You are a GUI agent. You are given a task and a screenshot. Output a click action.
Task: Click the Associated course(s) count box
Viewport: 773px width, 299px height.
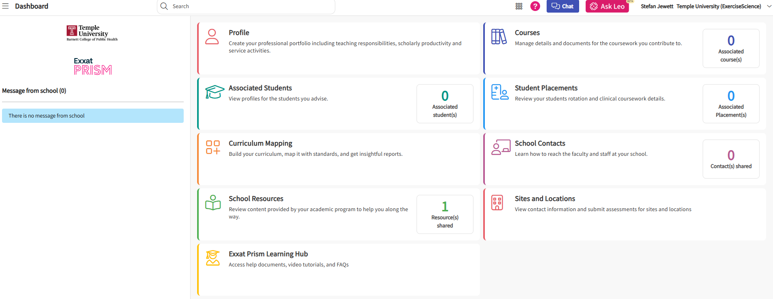(731, 48)
